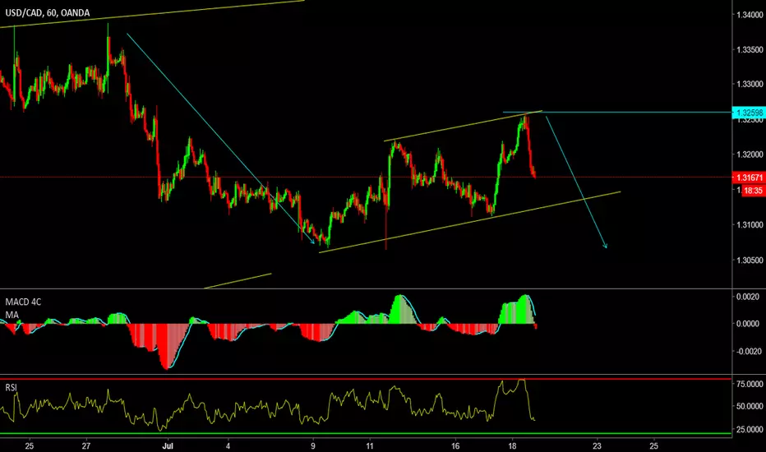766x452 pixels.
Task: Click the 18:35 bar countdown tag
Action: click(x=754, y=191)
